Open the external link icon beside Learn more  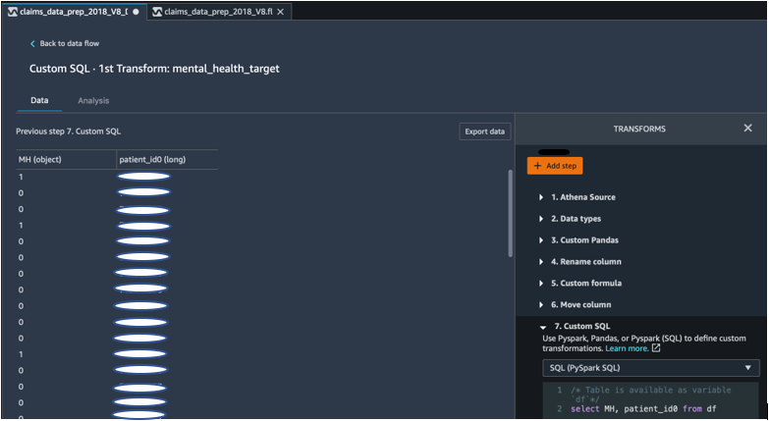click(656, 348)
